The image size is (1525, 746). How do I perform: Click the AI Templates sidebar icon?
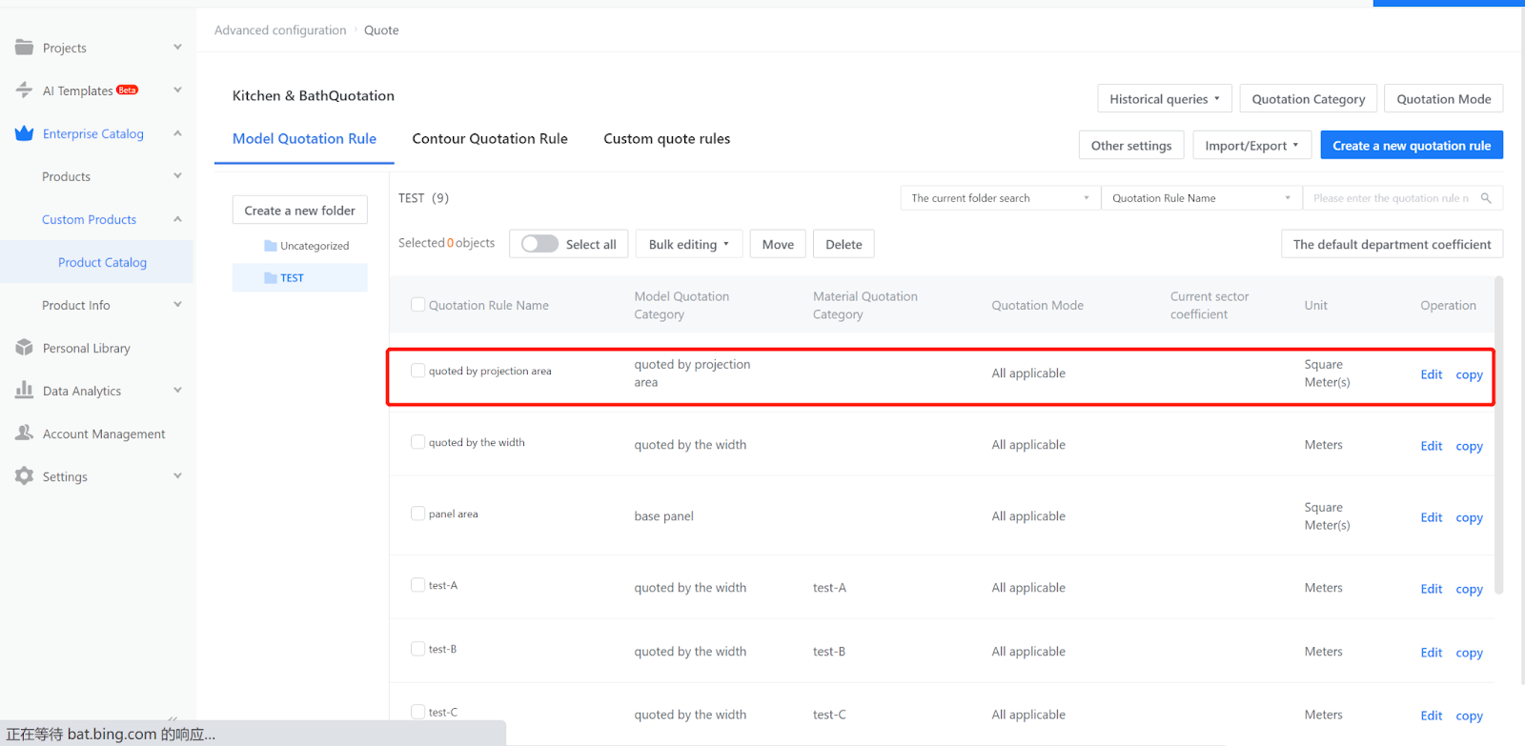click(24, 91)
